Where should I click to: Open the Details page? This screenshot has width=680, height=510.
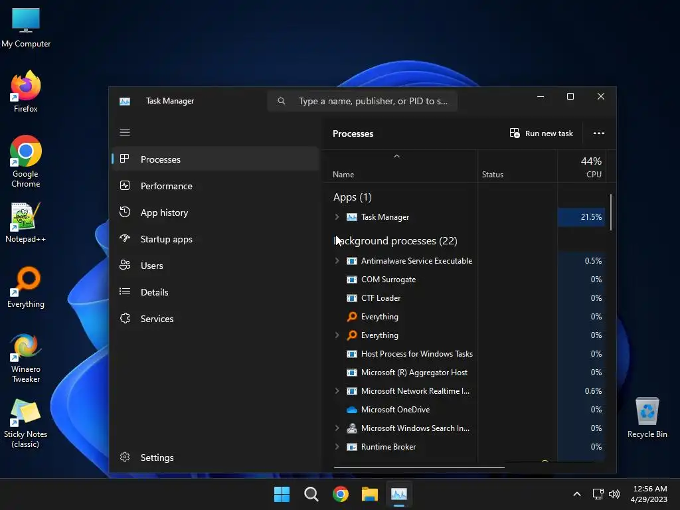216,292
